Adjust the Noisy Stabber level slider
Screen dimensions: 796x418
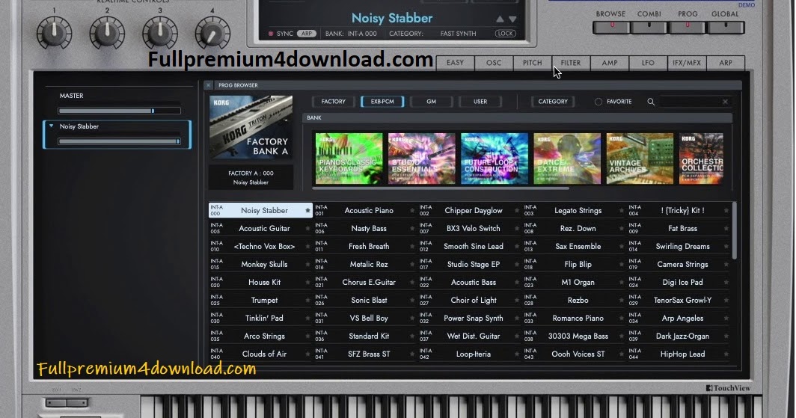[119, 141]
